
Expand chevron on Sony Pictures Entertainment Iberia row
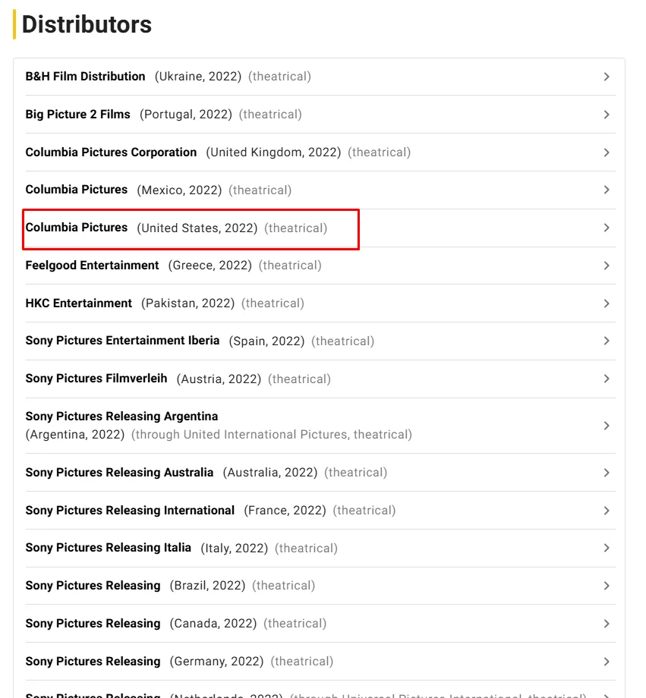point(607,341)
